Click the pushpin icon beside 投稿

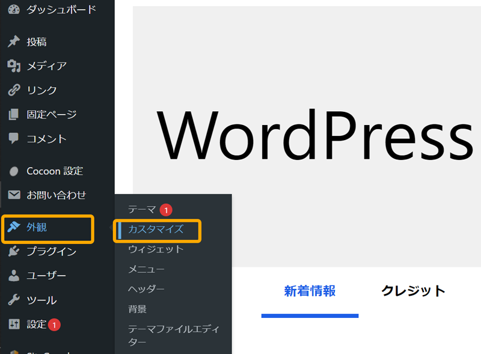pos(14,41)
